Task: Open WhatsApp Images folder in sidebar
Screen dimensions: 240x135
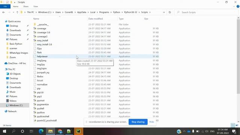Action: [x=19, y=53]
